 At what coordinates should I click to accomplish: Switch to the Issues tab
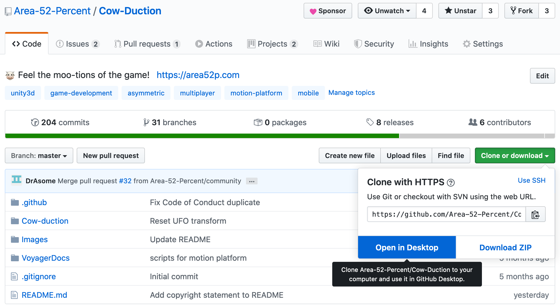coord(77,44)
